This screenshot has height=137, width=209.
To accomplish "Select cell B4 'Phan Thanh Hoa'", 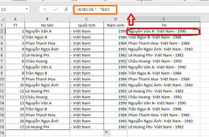I will pyautogui.click(x=47, y=43).
